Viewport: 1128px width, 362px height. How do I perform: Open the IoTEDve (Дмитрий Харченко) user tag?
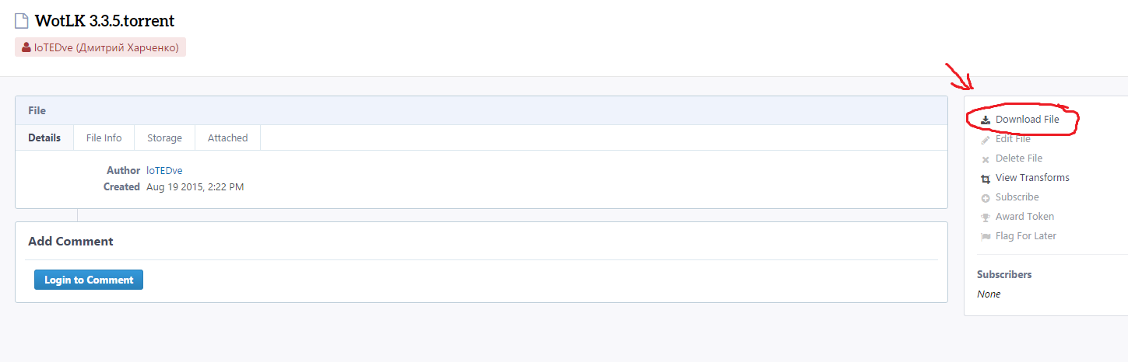[100, 47]
